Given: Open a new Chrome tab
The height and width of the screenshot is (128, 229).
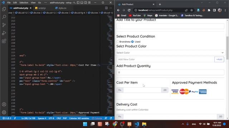Looking at the screenshot, I should pos(160,4).
